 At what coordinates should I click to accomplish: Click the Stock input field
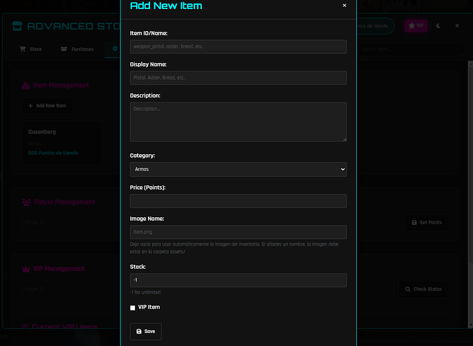pos(239,280)
